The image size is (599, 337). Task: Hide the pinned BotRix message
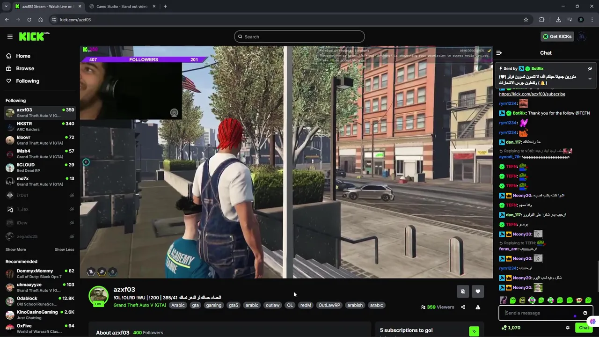tap(590, 69)
